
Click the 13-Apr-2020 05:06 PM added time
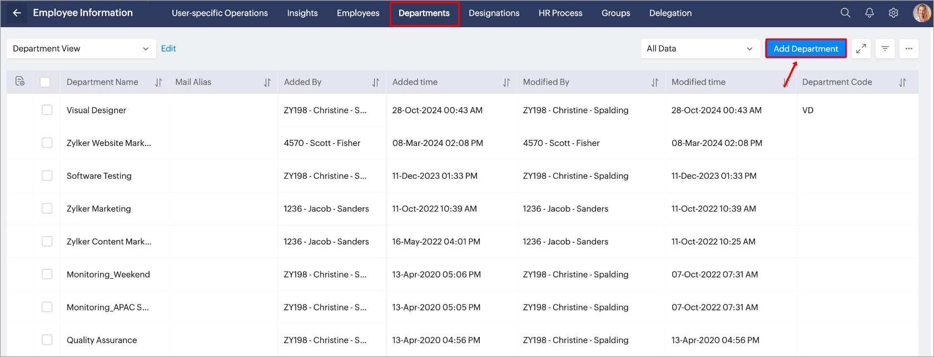tap(436, 274)
